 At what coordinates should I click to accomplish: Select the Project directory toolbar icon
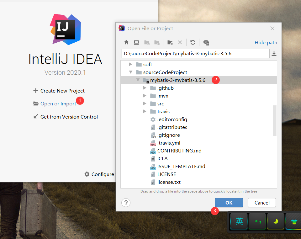147,43
